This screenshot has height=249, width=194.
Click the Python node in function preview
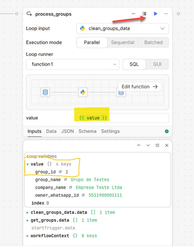pyautogui.click(x=83, y=92)
